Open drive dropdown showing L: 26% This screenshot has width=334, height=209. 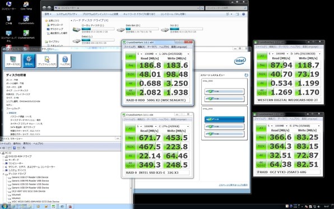tap(174, 54)
